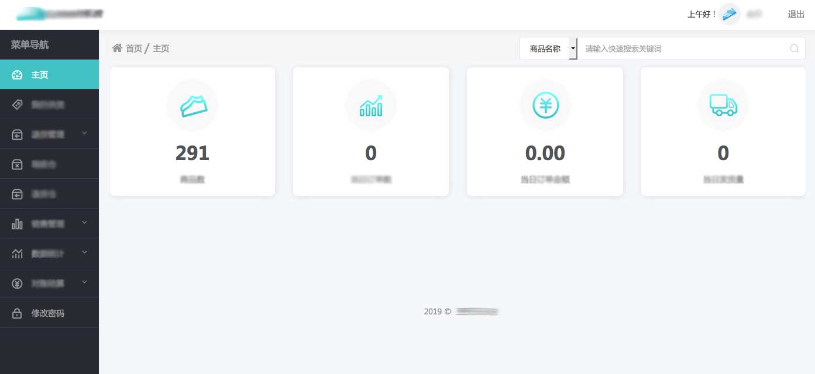
Task: Click the sneaker icon above 291
Action: [192, 105]
